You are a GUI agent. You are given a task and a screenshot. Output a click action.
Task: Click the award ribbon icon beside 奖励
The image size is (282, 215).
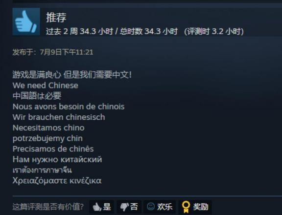186,207
